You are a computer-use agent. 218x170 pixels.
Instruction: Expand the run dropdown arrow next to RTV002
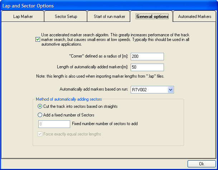pyautogui.click(x=170, y=89)
